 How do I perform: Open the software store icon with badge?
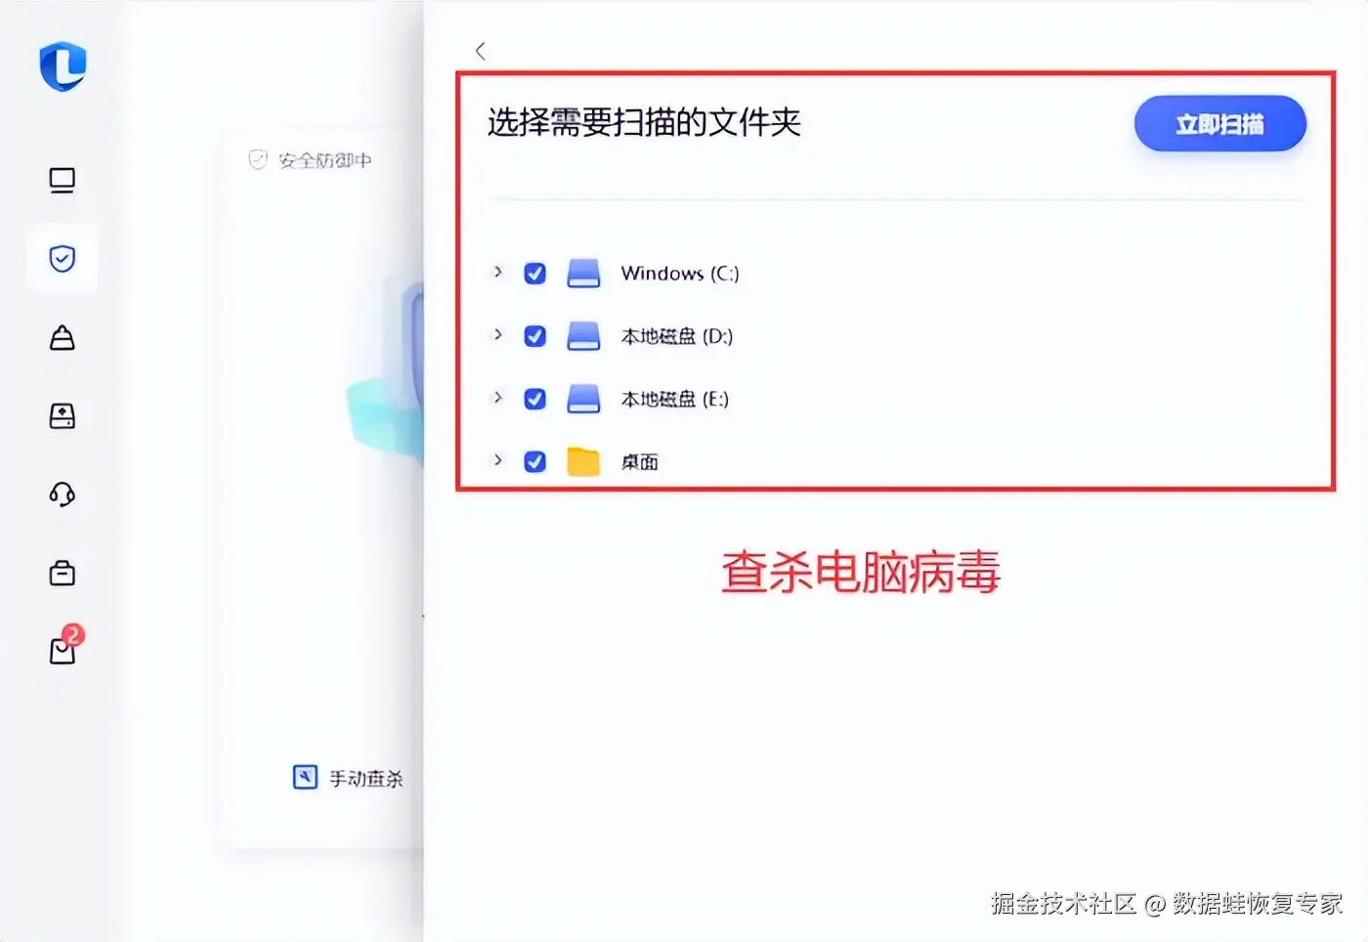pos(64,647)
